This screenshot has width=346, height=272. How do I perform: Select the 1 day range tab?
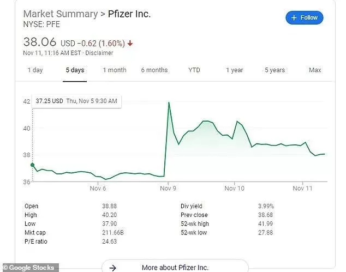pos(35,70)
